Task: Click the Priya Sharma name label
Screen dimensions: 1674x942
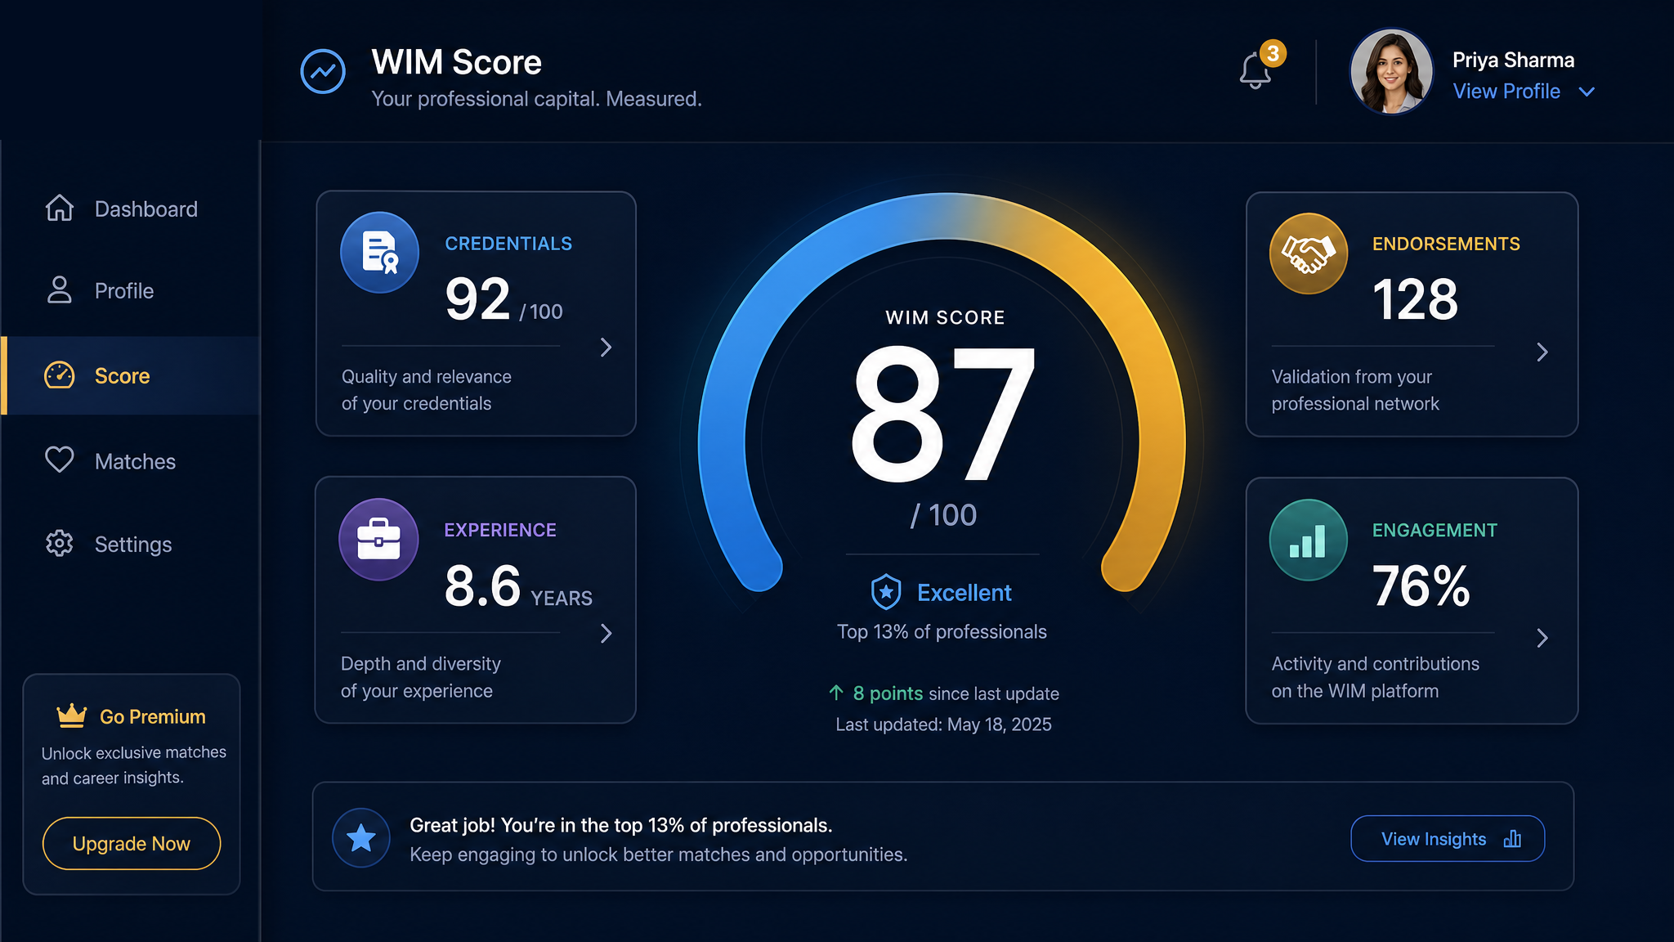Action: (1513, 60)
